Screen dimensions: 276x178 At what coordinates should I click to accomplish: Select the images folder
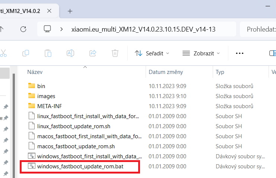point(46,96)
